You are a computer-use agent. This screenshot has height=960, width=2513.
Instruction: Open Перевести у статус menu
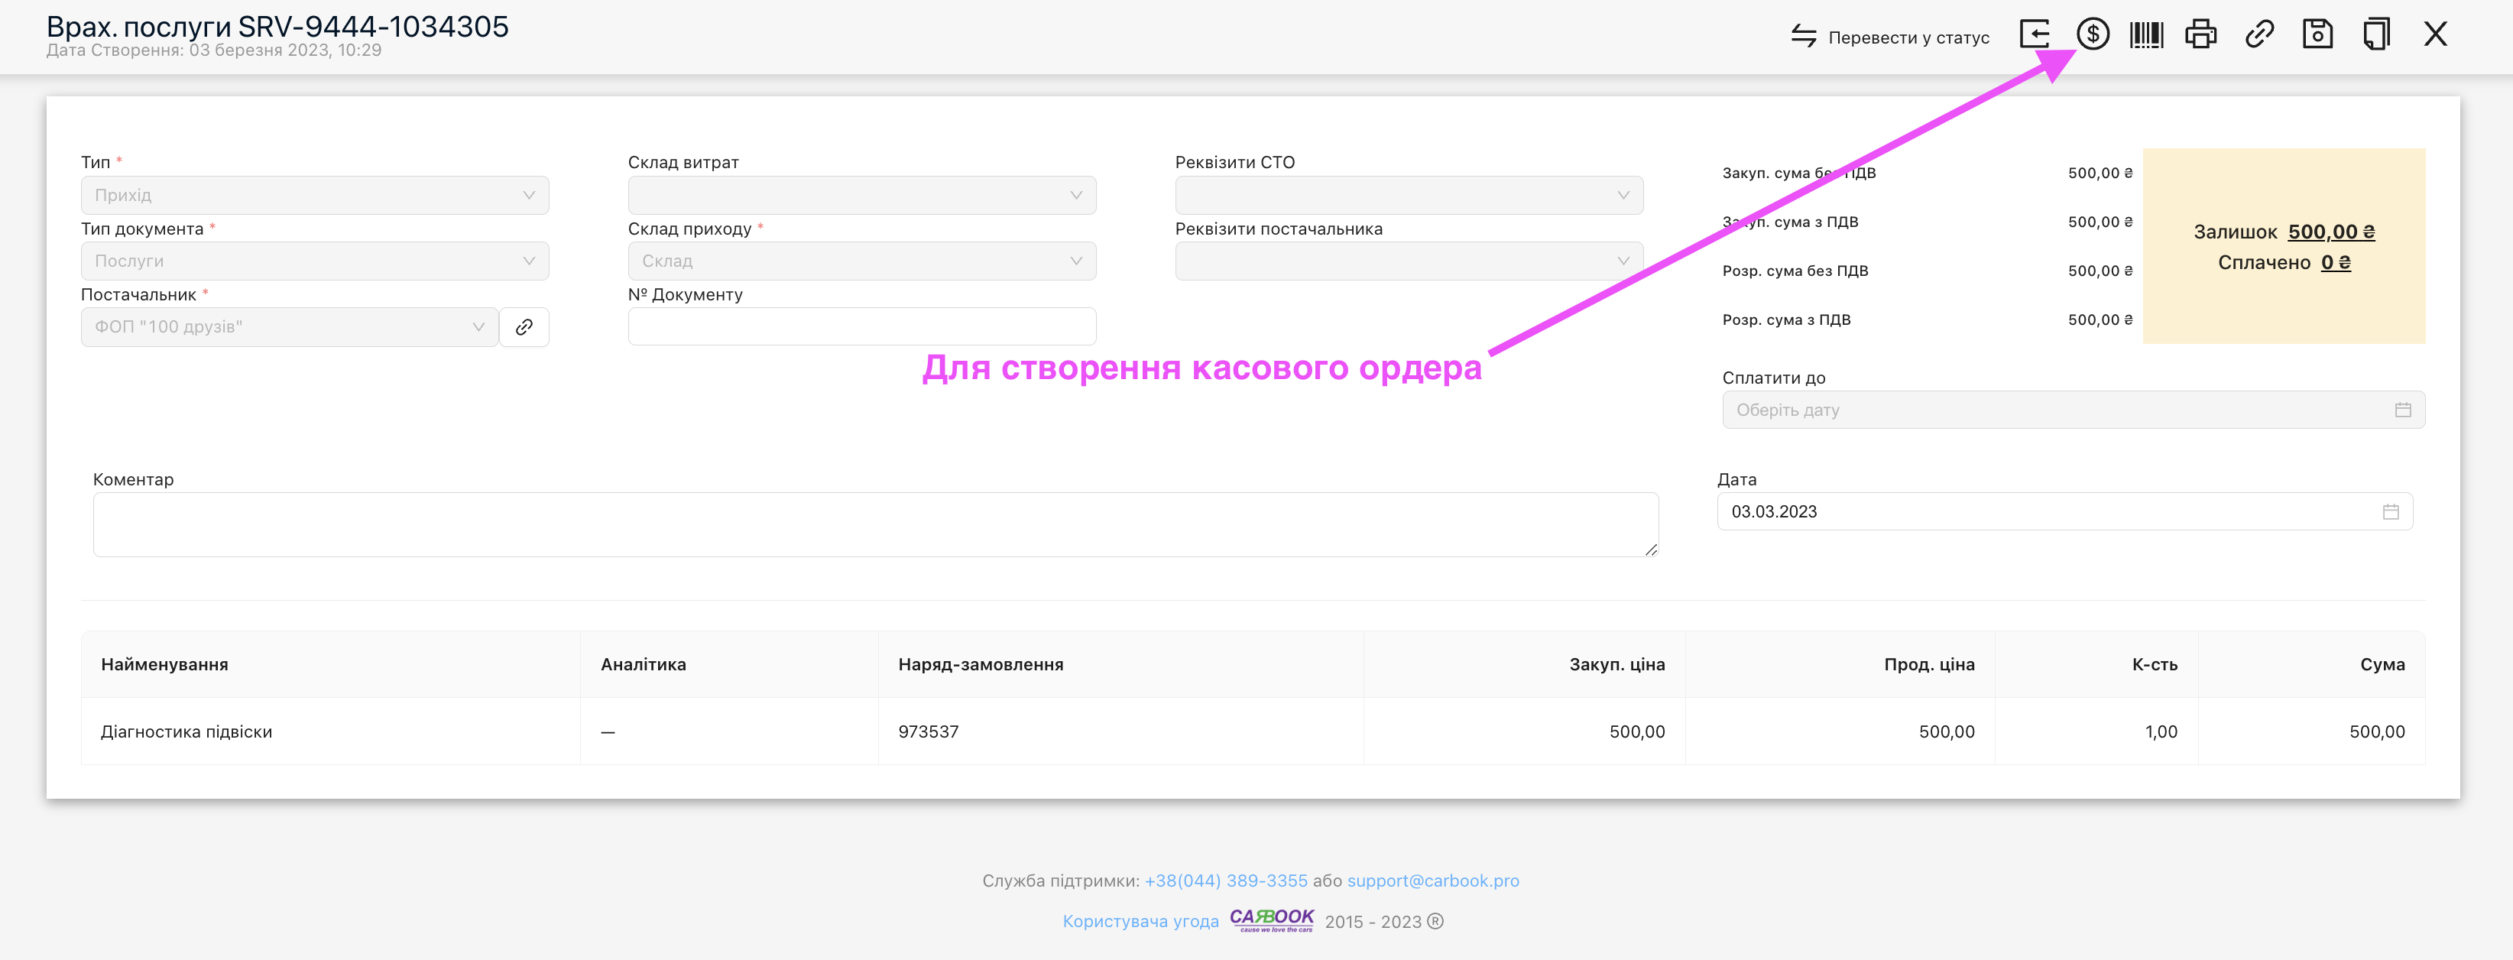(1889, 37)
